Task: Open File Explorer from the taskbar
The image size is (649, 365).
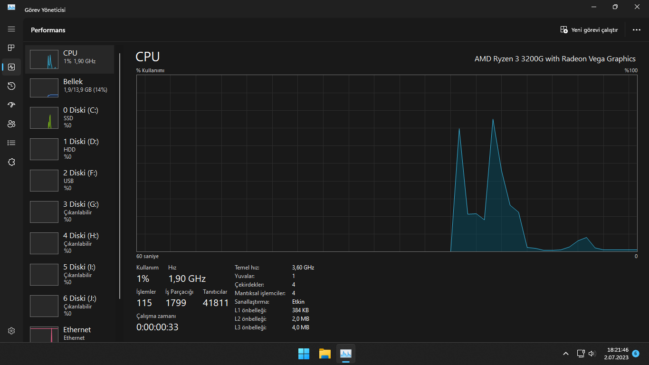Action: coord(325,354)
